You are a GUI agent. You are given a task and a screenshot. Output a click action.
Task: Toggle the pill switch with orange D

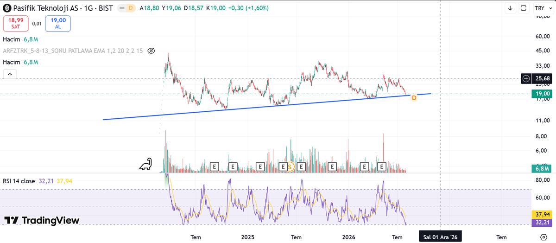coord(126,8)
